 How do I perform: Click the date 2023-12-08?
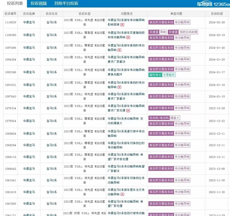click(217, 169)
